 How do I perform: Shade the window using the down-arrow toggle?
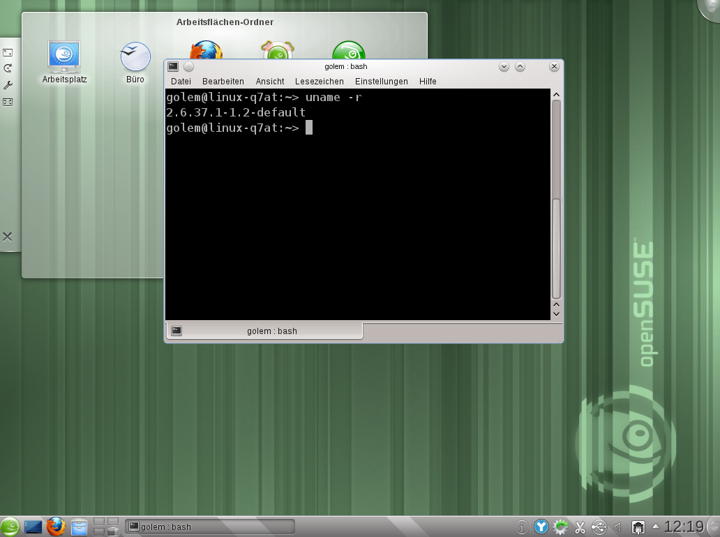[503, 66]
